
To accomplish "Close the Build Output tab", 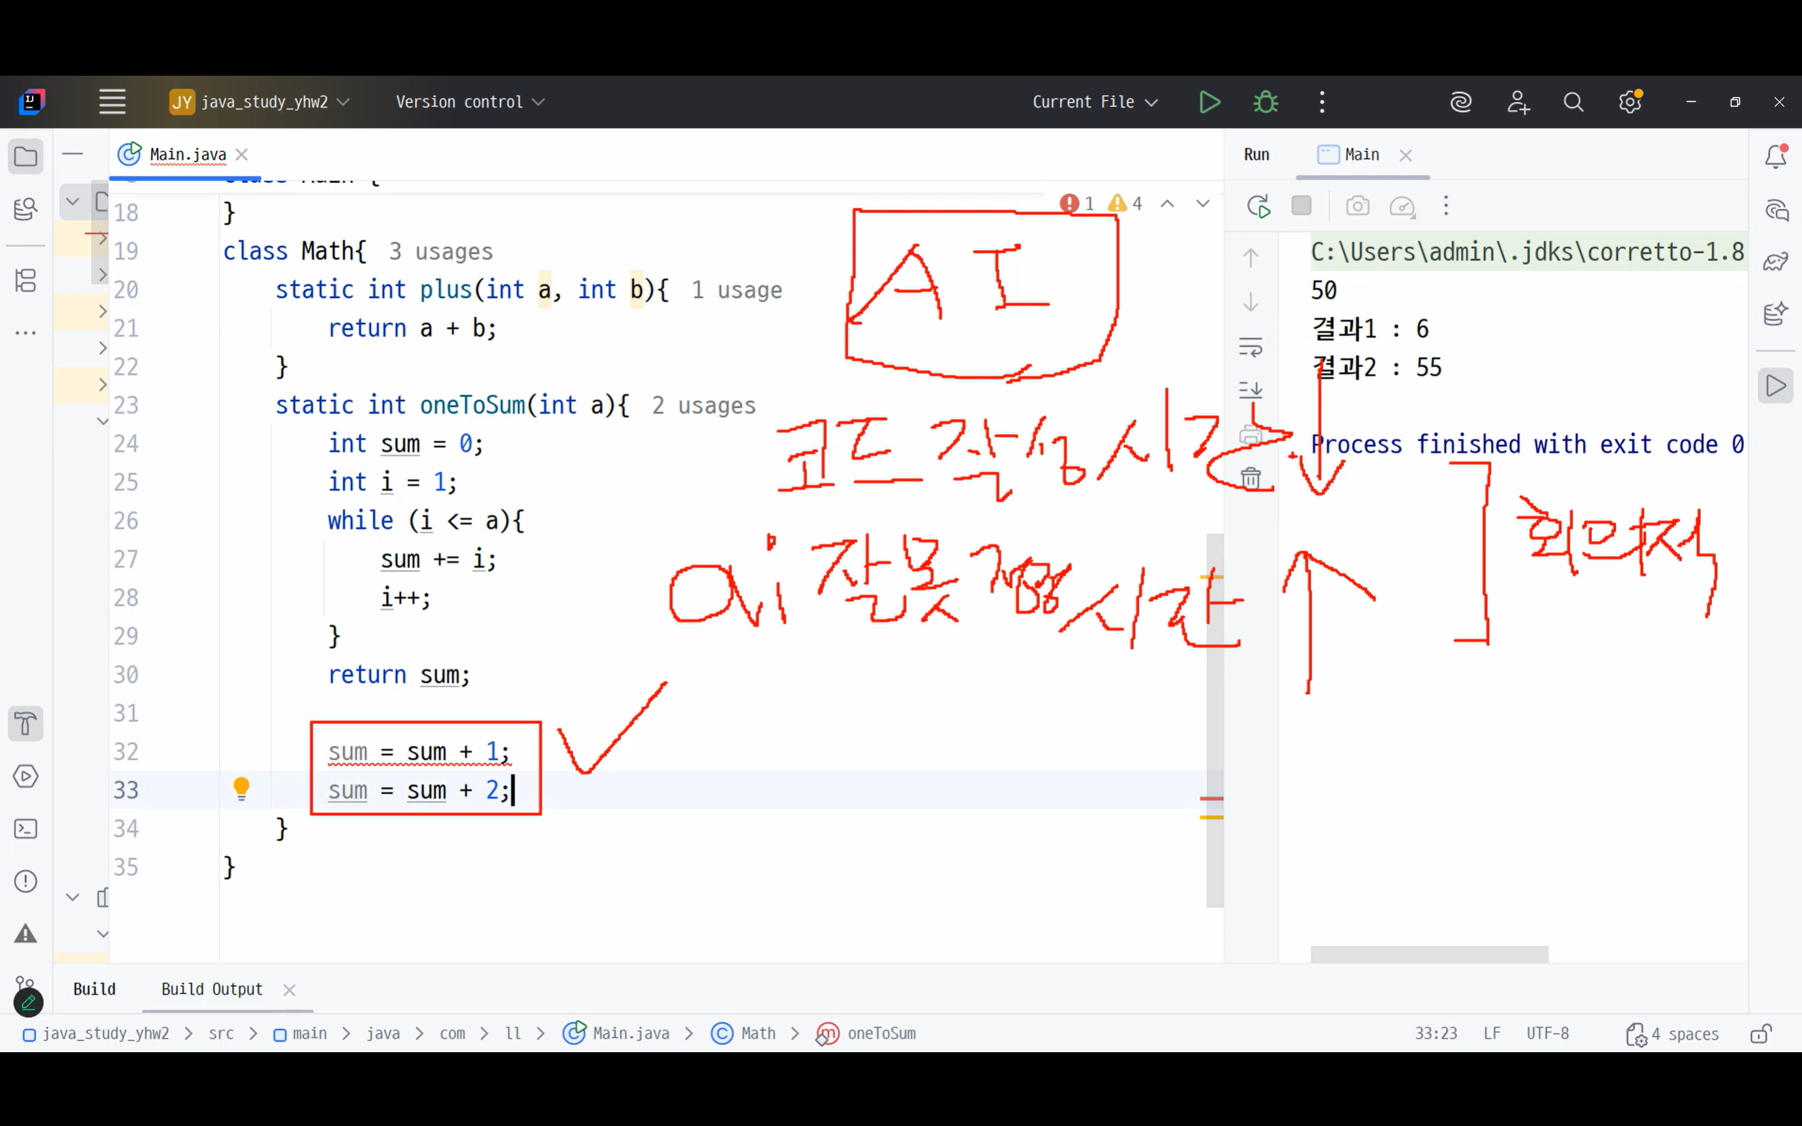I will [290, 990].
